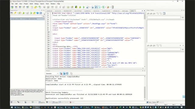The image size is (195, 109).
Task: Toggle the highlighted second button in Output toolbar
Action: (64, 74)
